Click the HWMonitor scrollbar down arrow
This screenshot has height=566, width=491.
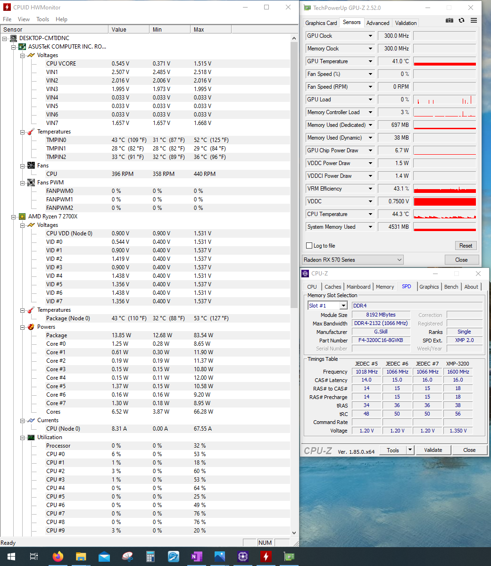294,533
